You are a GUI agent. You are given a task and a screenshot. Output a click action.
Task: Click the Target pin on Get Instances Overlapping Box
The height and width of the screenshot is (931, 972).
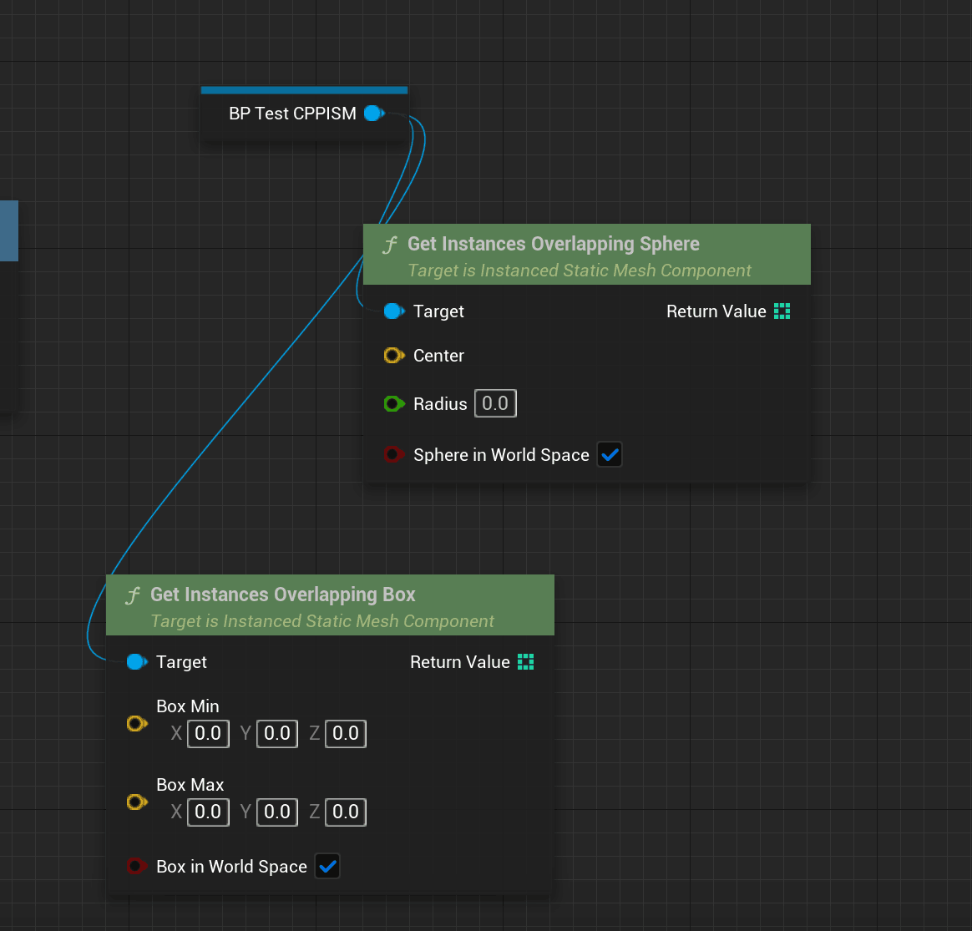coord(136,661)
